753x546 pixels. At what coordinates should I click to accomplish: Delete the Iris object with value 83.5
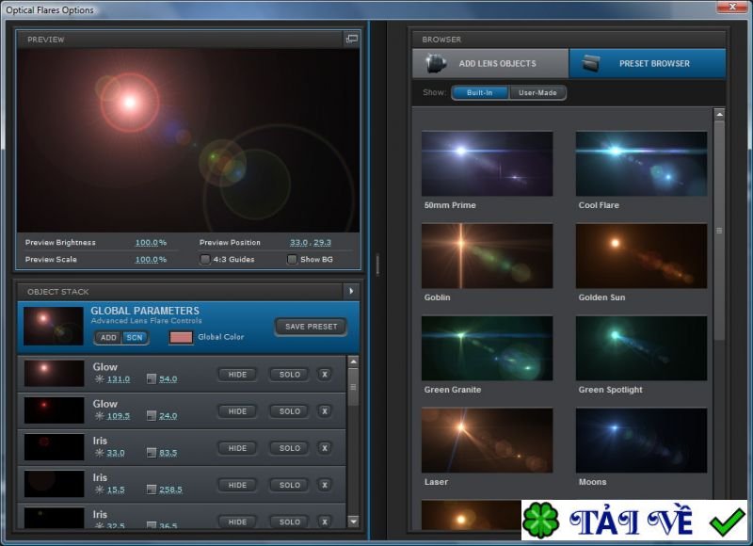click(x=324, y=448)
